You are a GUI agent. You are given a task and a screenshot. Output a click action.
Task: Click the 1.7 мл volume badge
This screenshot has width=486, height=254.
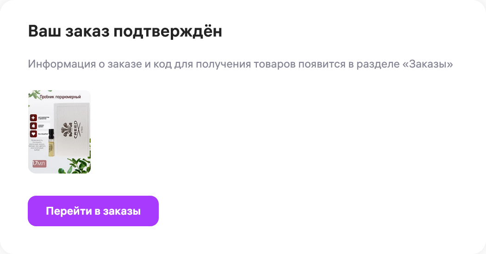pyautogui.click(x=39, y=163)
